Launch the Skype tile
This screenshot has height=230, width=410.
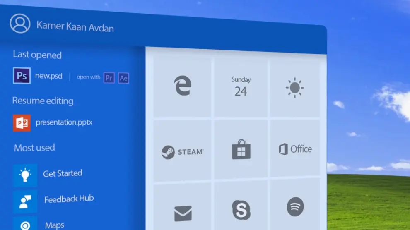241,210
